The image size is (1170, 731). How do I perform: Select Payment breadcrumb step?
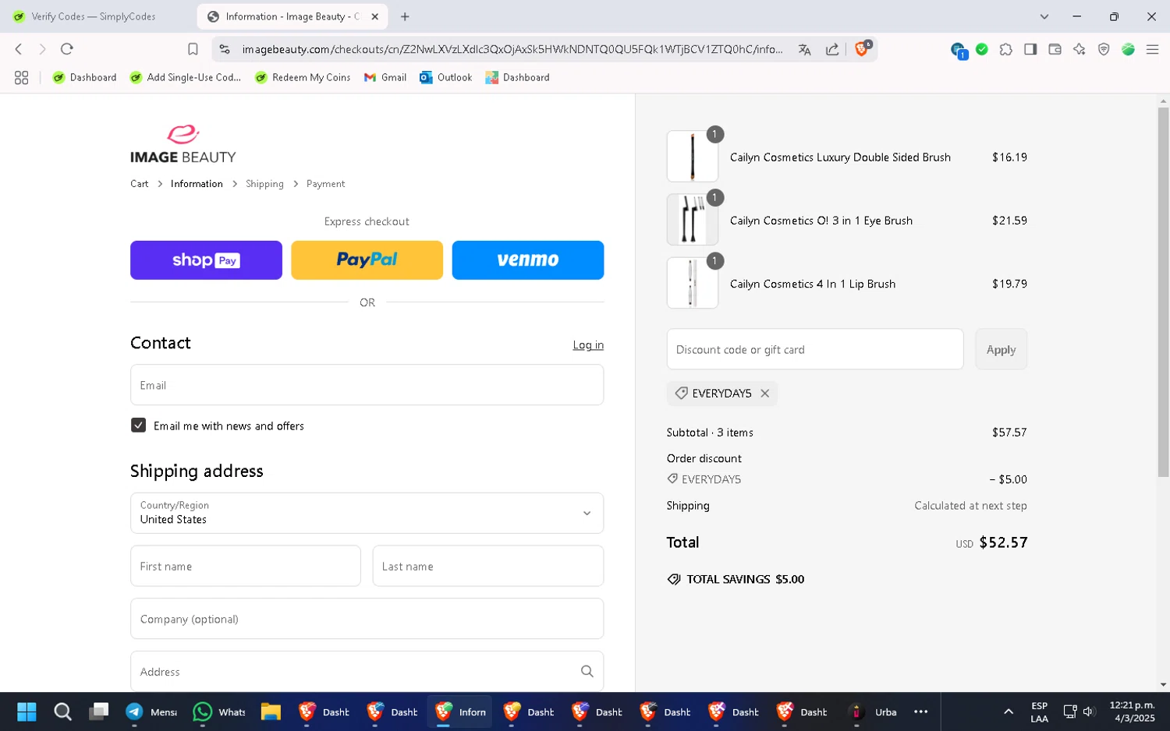coord(325,184)
